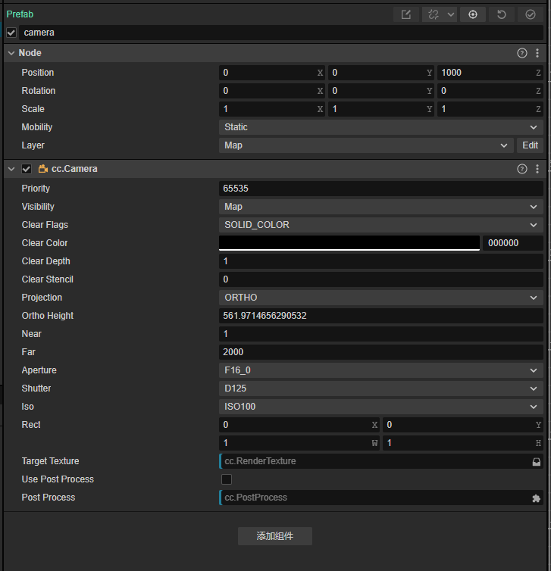Click the Target Texture property label
551x571 pixels.
click(x=50, y=461)
